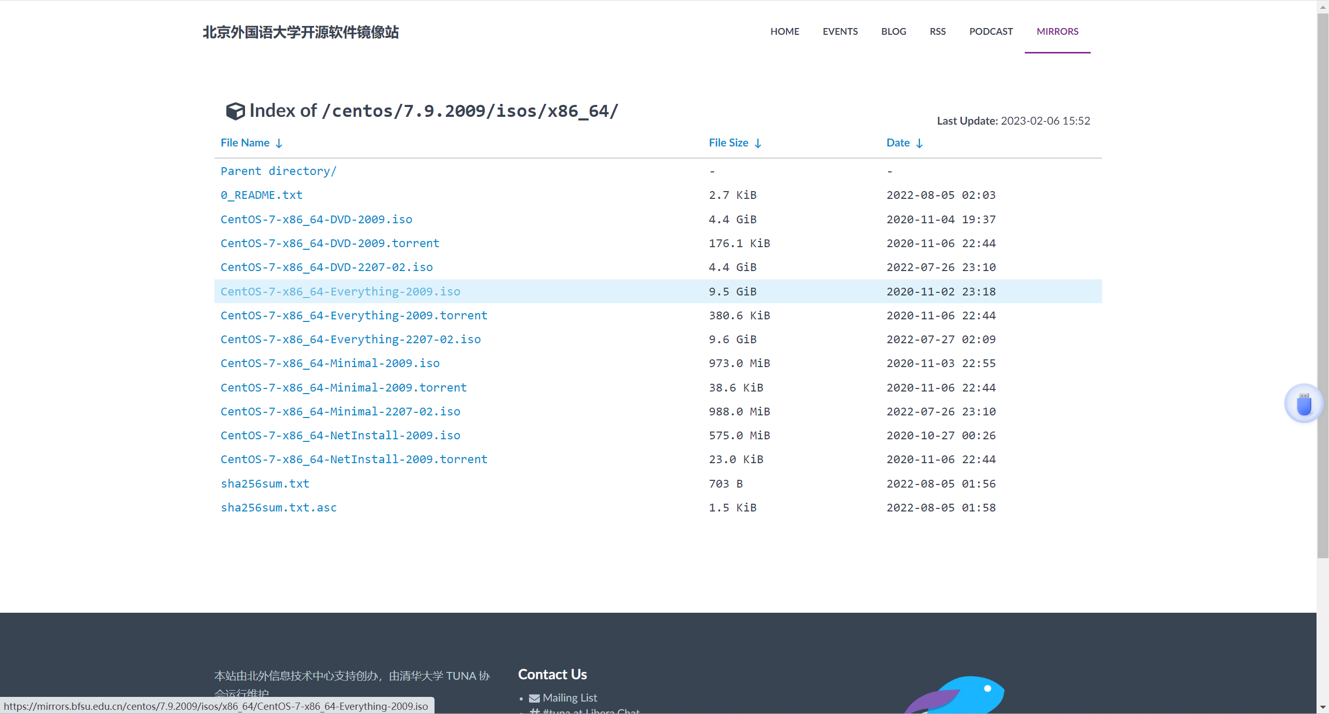
Task: Click the 38.6 KiB size cell
Action: [x=736, y=387]
